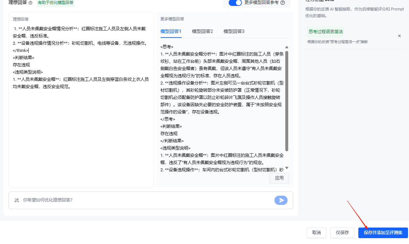Click help icon beside 更多模型回答参考
Viewport: 409px width, 244px height.
[283, 3]
